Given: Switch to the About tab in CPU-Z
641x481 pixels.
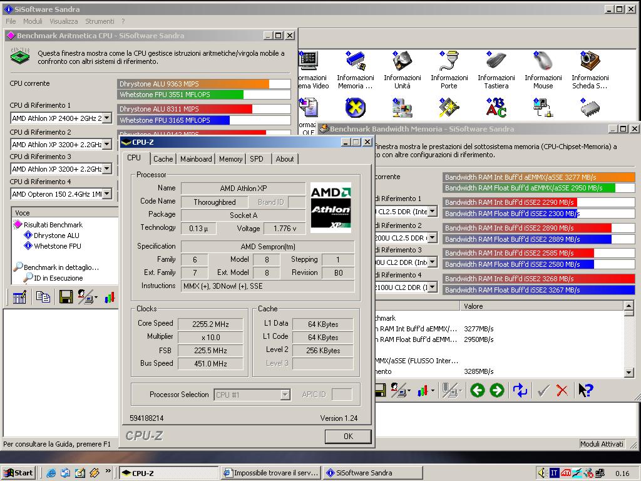Looking at the screenshot, I should [285, 158].
